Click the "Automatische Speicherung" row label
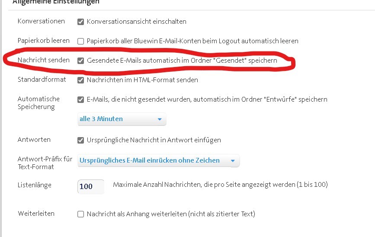 (x=38, y=103)
